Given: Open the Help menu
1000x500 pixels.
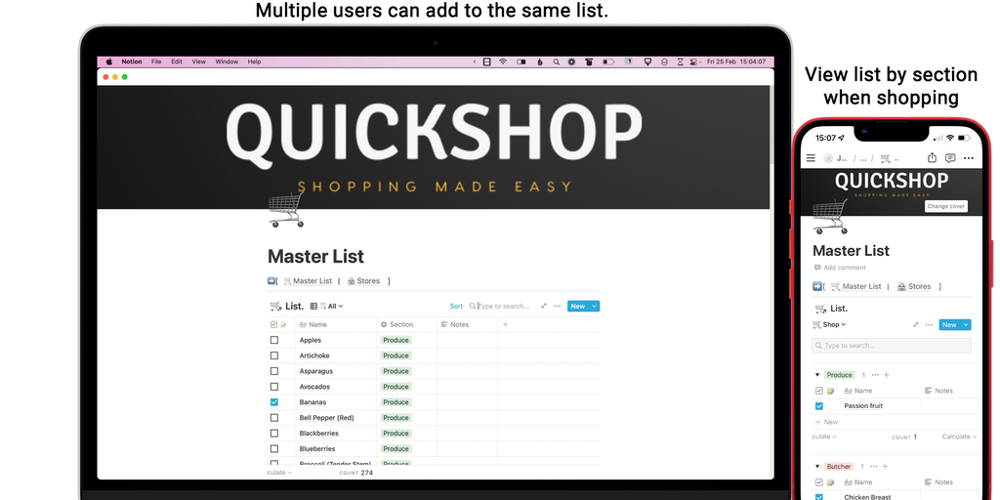Looking at the screenshot, I should point(255,62).
